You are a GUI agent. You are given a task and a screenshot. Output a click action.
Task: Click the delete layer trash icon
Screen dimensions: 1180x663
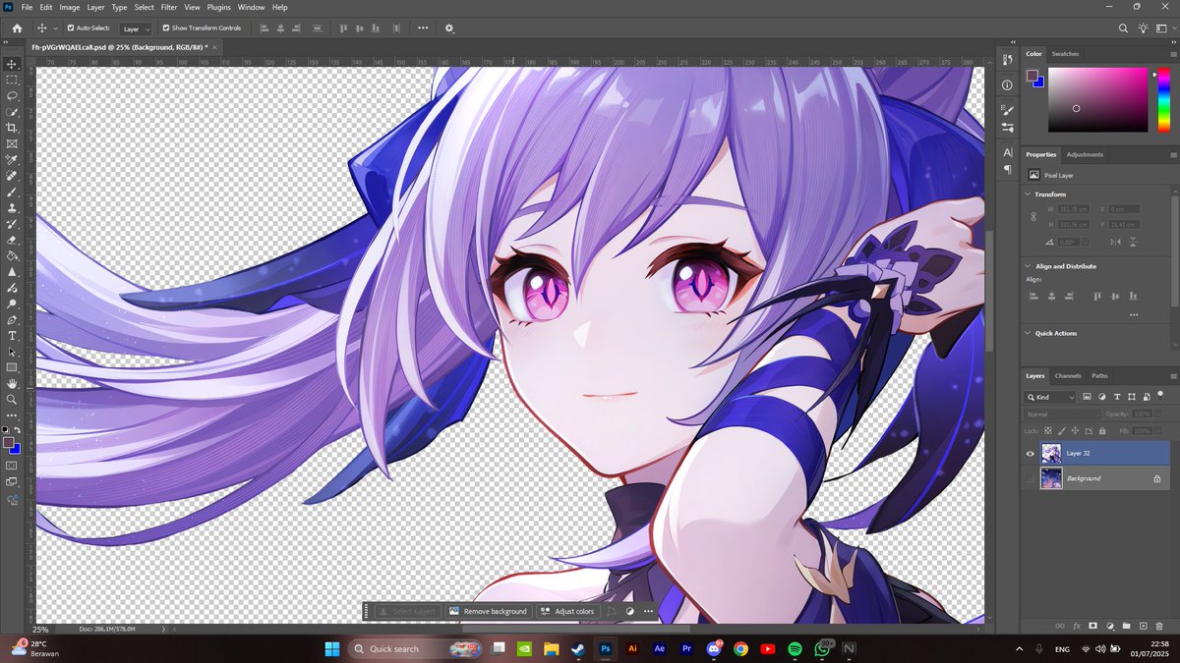pyautogui.click(x=1158, y=626)
